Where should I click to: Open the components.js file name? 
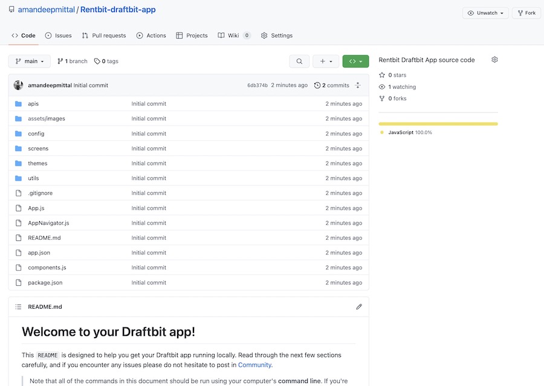tap(47, 268)
